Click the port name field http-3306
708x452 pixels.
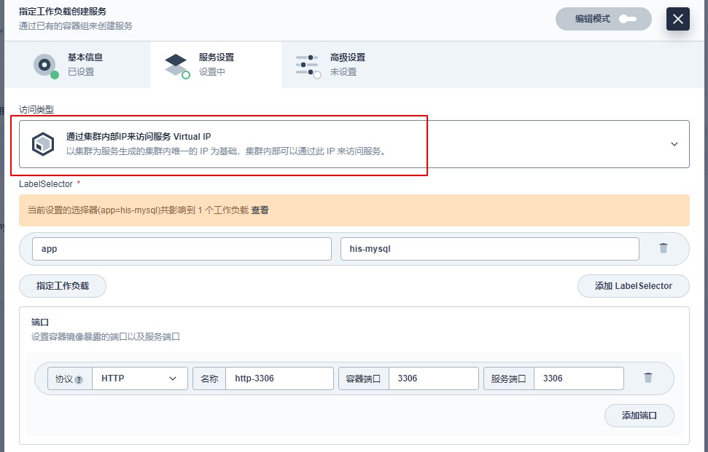(279, 378)
